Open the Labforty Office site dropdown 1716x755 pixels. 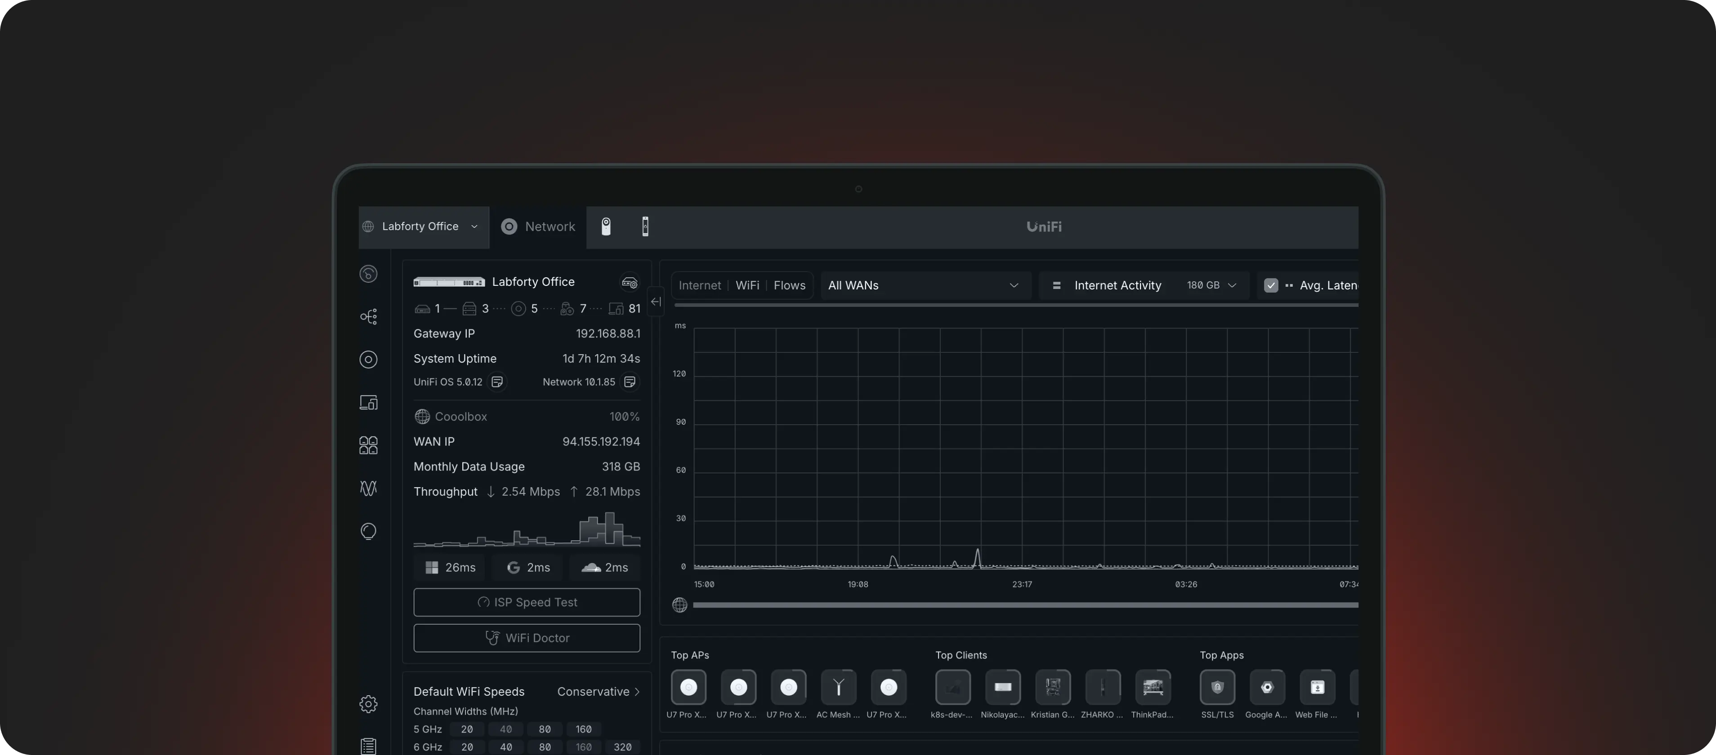pyautogui.click(x=424, y=226)
